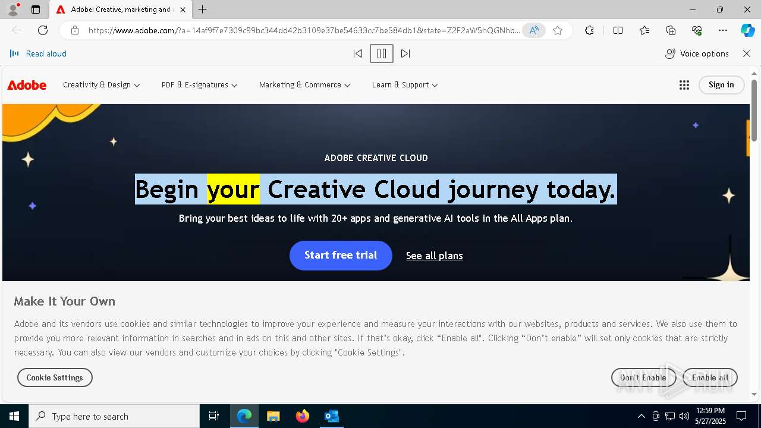Expand Creativity & Design menu
The height and width of the screenshot is (428, 761).
[102, 85]
